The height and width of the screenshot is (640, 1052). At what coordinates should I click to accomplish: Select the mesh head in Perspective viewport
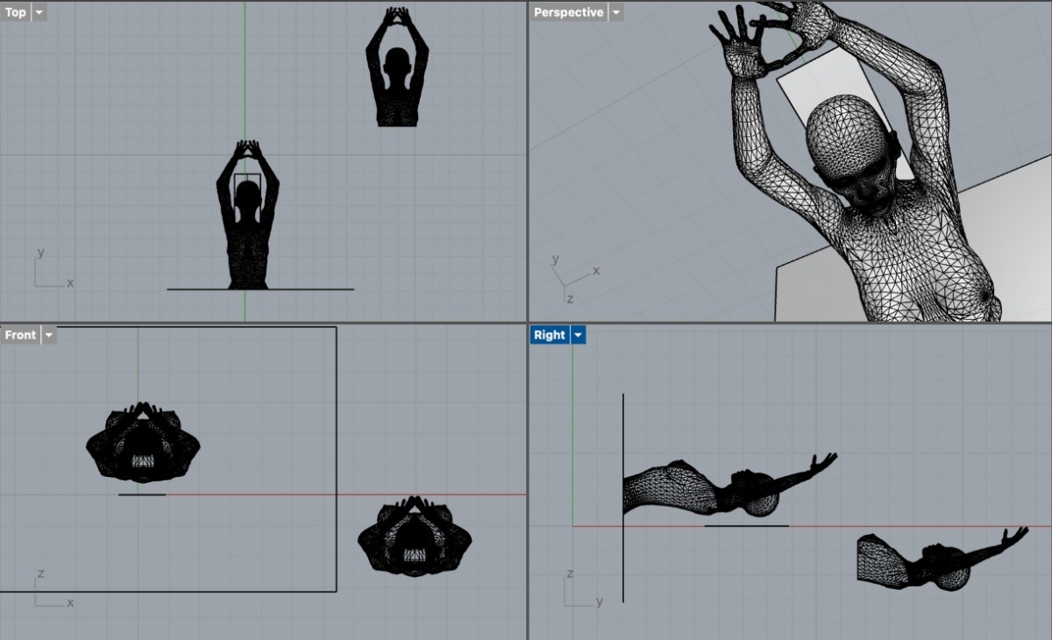(842, 140)
